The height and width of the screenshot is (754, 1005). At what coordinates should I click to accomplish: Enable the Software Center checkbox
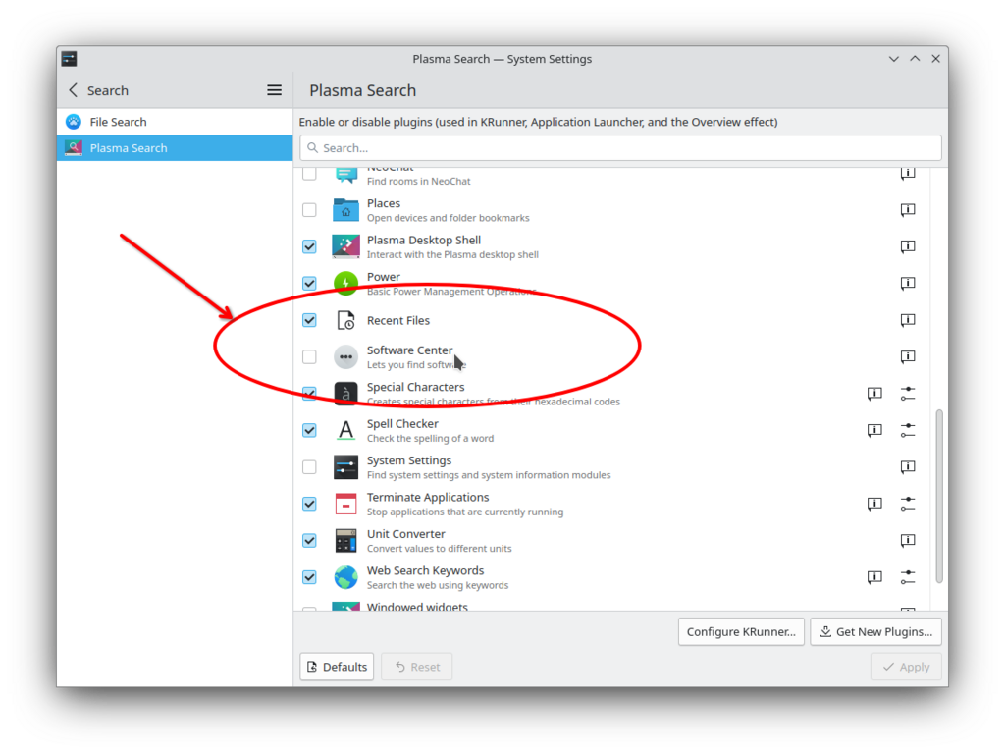coord(309,356)
